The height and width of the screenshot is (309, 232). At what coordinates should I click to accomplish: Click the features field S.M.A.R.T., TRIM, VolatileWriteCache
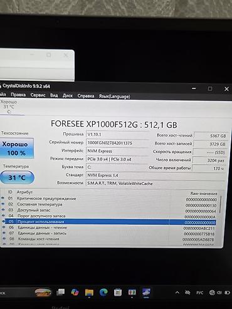pos(156,183)
